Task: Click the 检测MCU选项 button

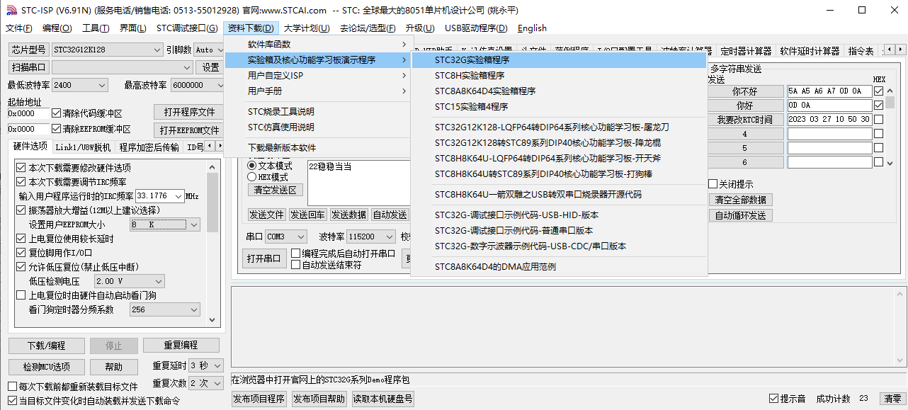Action: pyautogui.click(x=46, y=367)
